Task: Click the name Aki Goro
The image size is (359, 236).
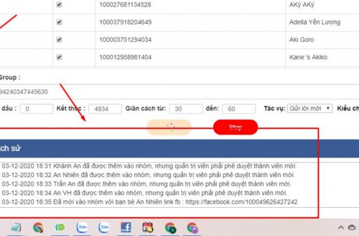Action: [x=302, y=40]
